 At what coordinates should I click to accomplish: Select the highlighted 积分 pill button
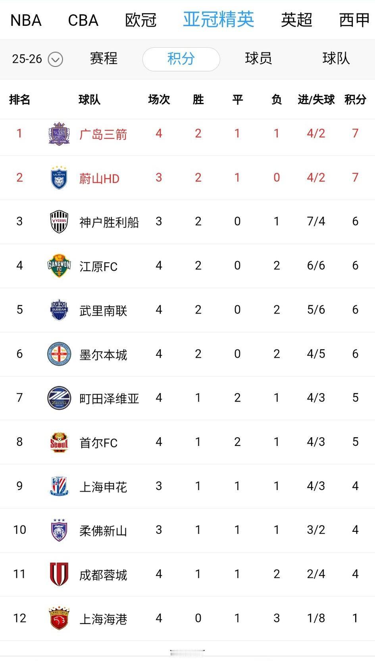181,59
